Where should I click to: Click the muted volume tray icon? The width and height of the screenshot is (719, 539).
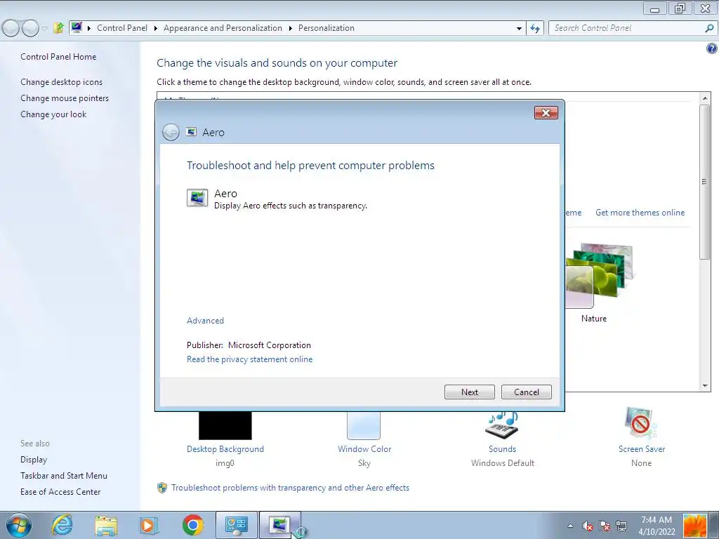[x=588, y=526]
